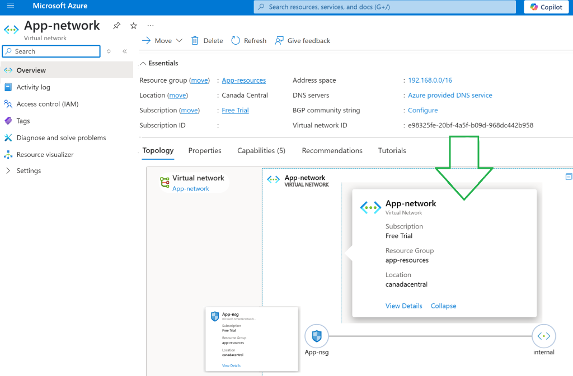Open the Move dropdown arrow
Screen dimensions: 573x376
[x=179, y=40]
